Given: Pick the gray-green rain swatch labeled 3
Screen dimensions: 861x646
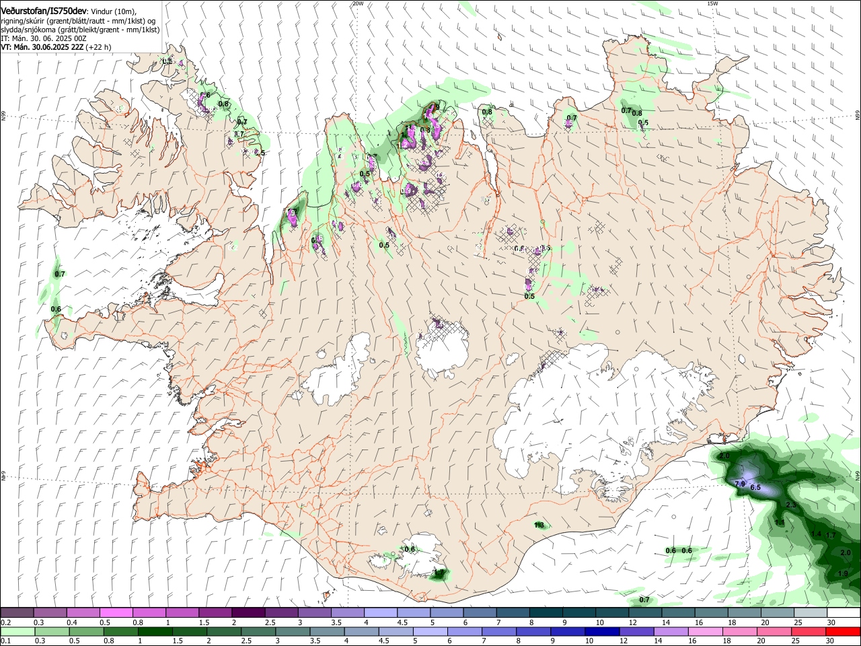Looking at the screenshot, I should point(293,631).
